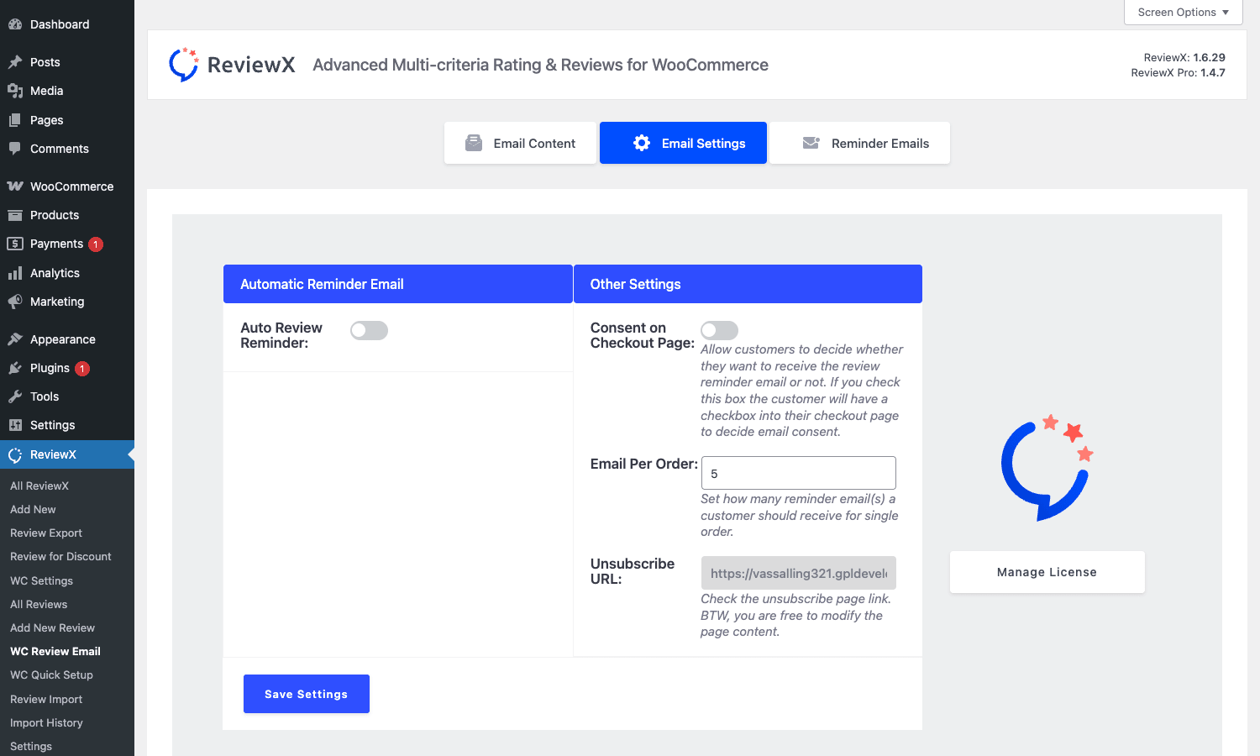1260x756 pixels.
Task: Click the Tools wrench icon
Action: click(15, 396)
